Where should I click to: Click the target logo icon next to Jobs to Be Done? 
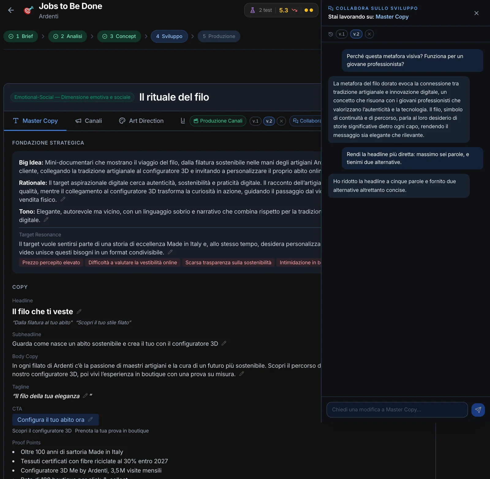tap(28, 10)
